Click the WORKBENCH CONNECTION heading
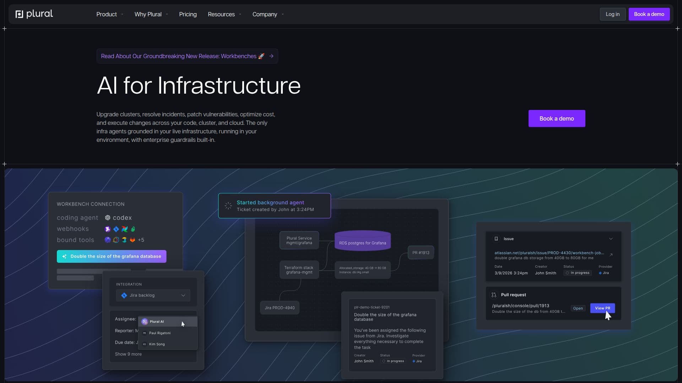Viewport: 682px width, 383px height. [x=91, y=204]
